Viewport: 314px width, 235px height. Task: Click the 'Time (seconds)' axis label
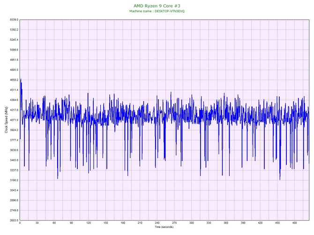point(164,227)
